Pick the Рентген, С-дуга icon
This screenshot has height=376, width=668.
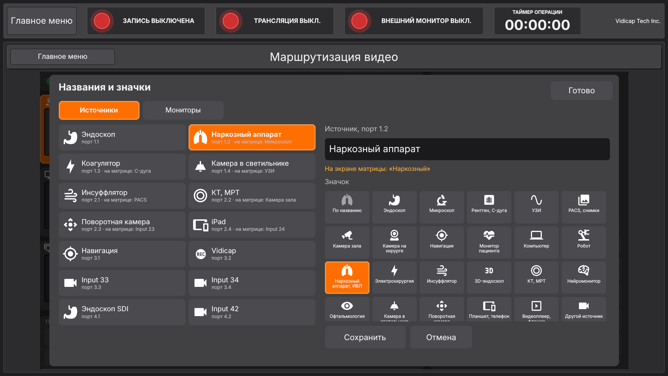pos(489,207)
